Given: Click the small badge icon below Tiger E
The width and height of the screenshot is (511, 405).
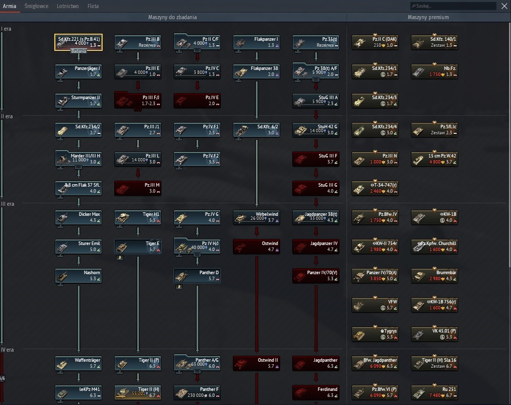Looking at the screenshot, I should click(120, 258).
